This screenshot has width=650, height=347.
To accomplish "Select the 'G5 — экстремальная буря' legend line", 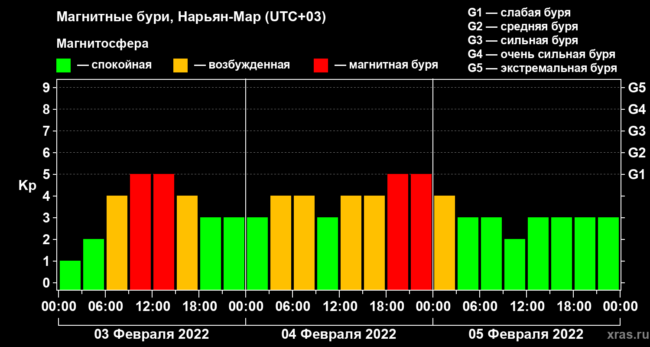I will (x=543, y=69).
